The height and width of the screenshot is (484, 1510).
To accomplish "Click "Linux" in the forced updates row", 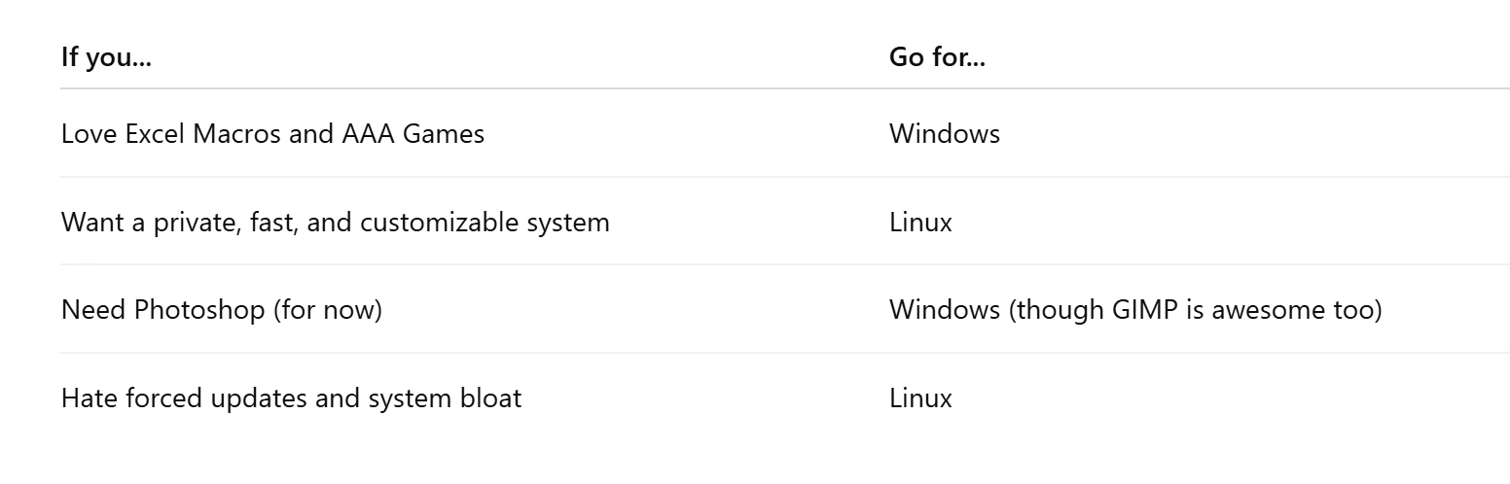I will click(x=920, y=398).
